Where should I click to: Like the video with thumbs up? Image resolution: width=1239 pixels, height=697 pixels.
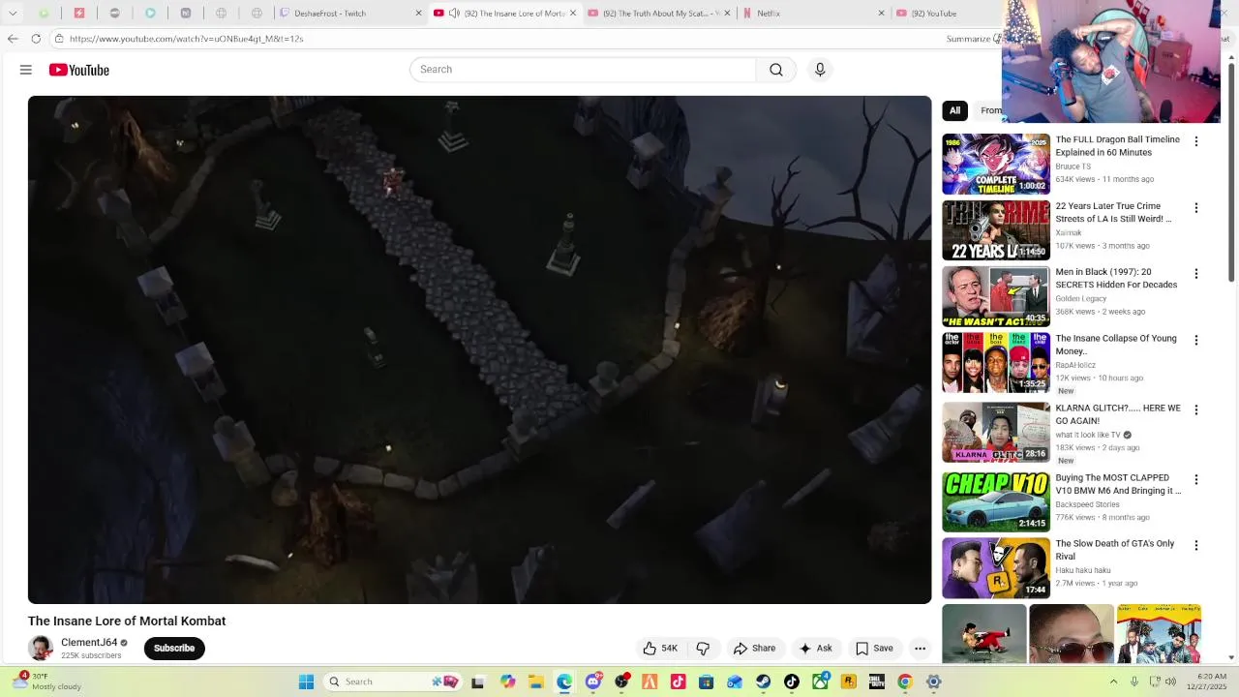click(660, 649)
